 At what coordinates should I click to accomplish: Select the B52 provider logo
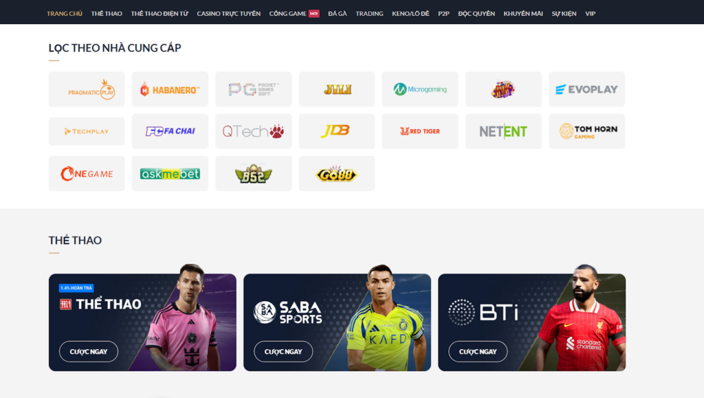click(x=254, y=174)
